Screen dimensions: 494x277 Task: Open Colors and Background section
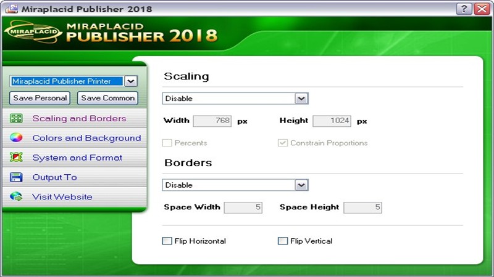pyautogui.click(x=75, y=138)
